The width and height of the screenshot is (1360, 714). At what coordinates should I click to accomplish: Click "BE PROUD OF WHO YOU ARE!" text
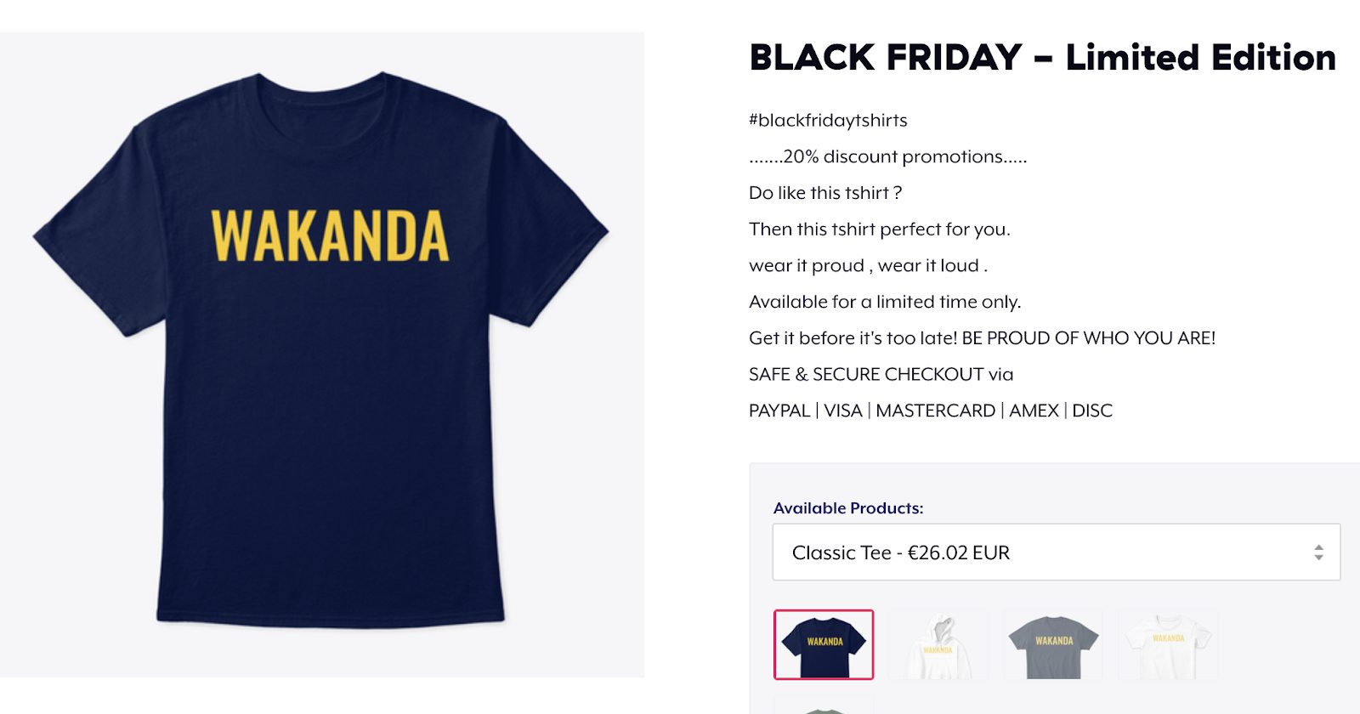click(1089, 338)
